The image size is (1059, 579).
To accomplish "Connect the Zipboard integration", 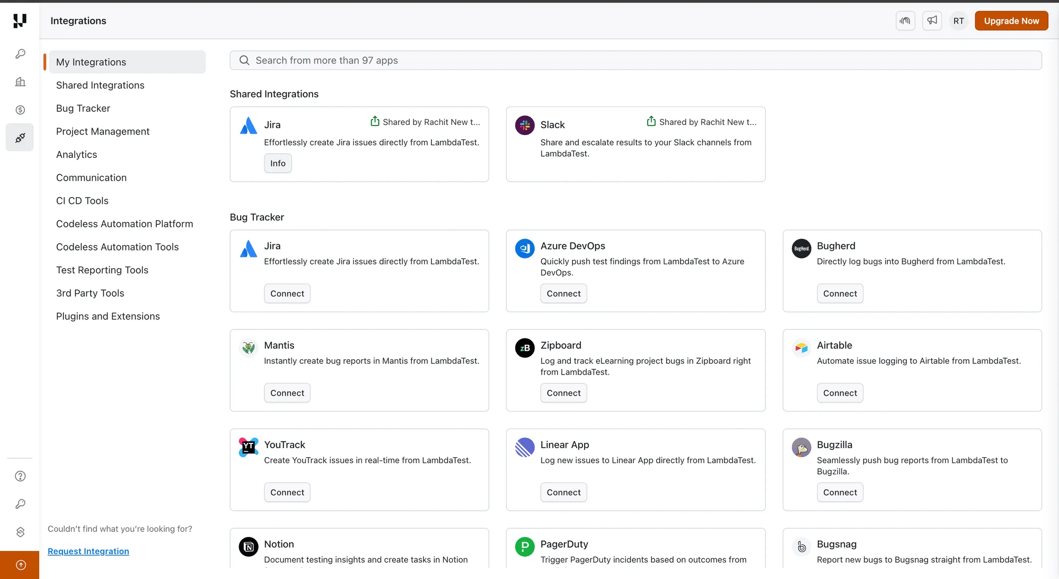I will tap(563, 393).
